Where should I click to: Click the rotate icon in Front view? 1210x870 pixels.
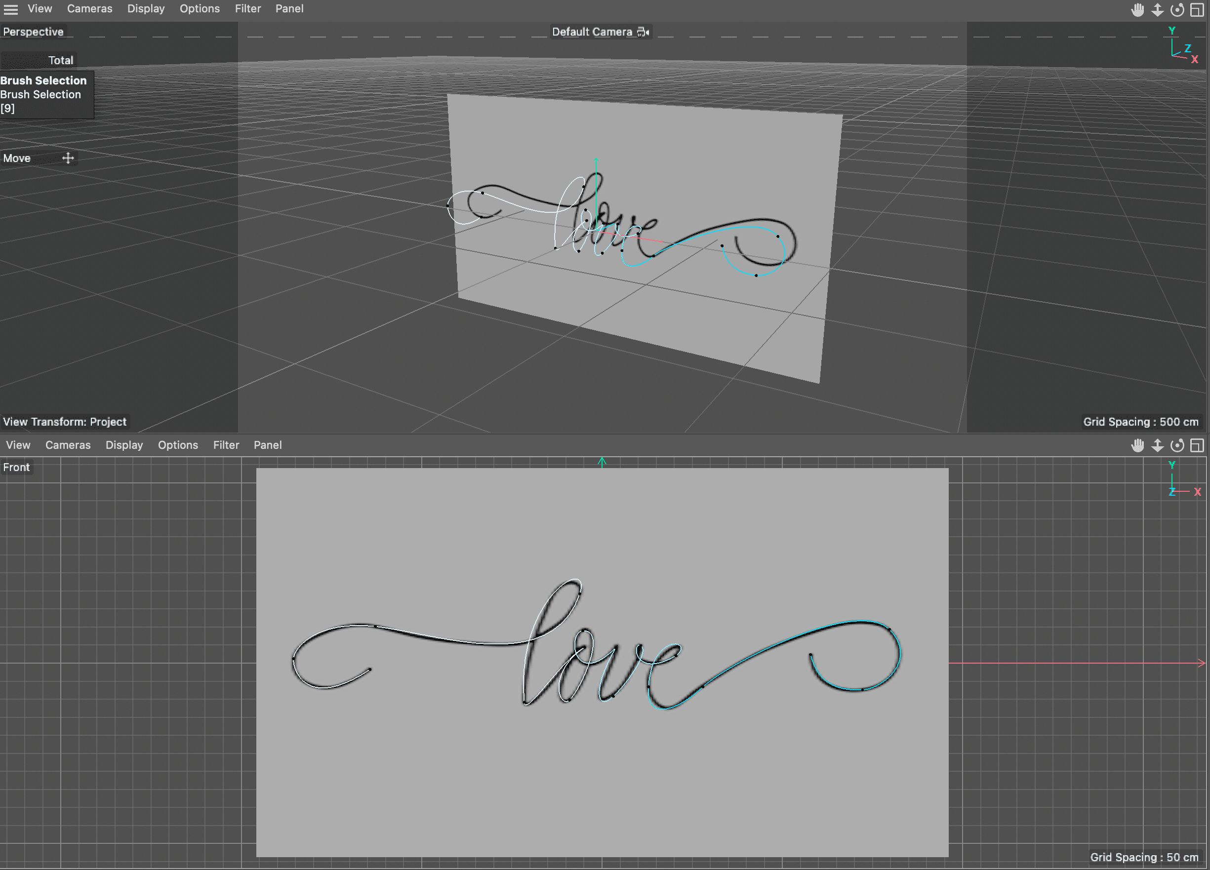tap(1177, 445)
